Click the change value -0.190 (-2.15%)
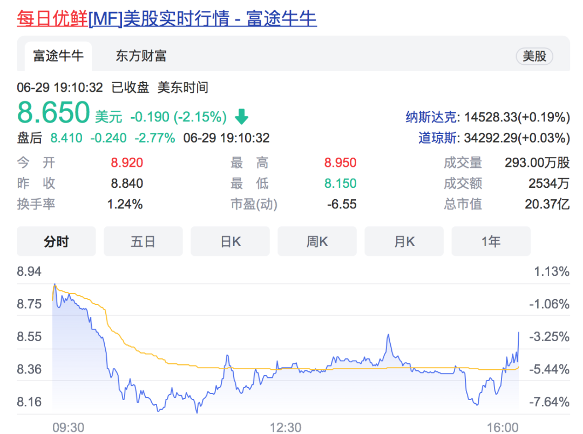Image resolution: width=583 pixels, height=434 pixels. (179, 117)
